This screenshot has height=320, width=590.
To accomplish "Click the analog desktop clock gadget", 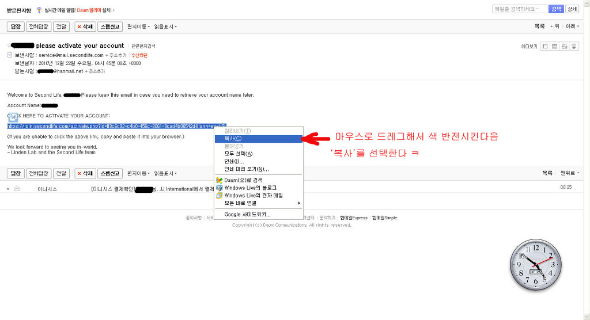I will click(535, 265).
